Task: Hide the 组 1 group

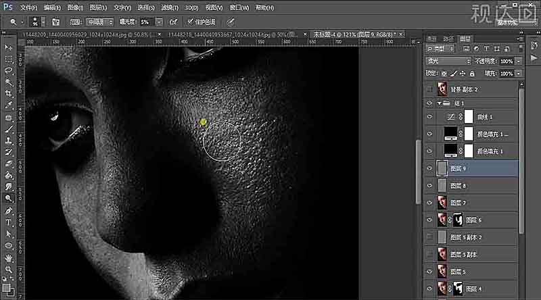Action: click(429, 103)
